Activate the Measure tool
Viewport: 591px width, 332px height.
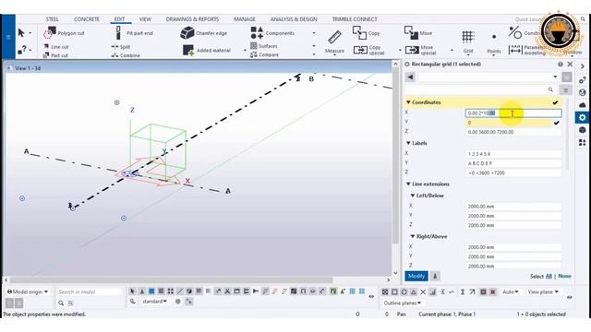(x=334, y=41)
